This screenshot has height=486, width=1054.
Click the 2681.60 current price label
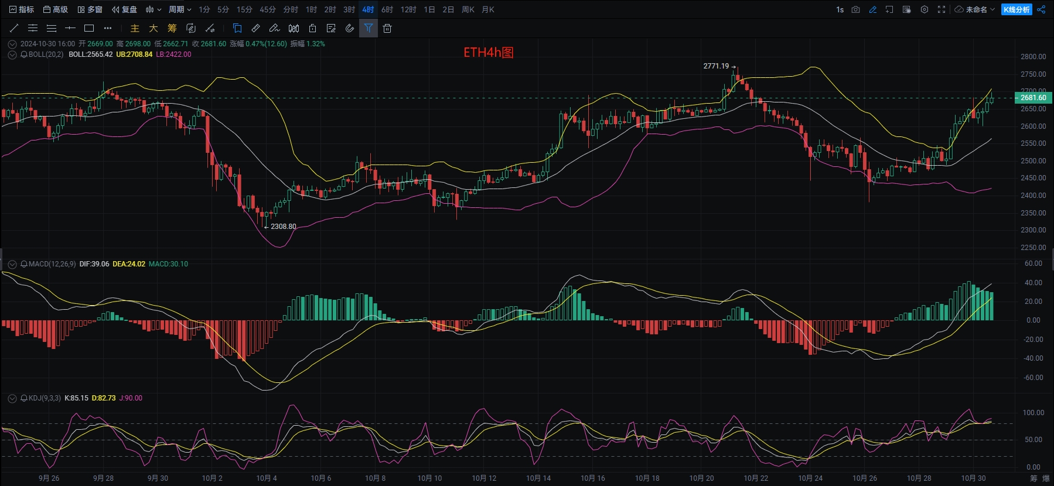click(x=1033, y=98)
